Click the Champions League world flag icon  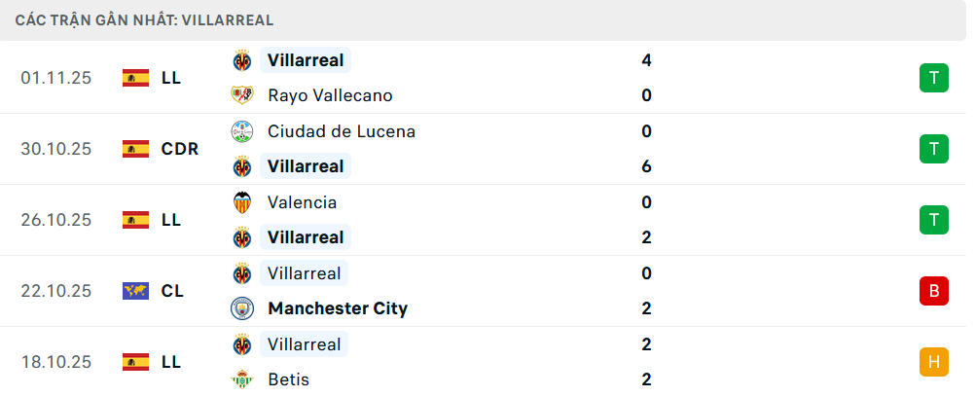135,291
